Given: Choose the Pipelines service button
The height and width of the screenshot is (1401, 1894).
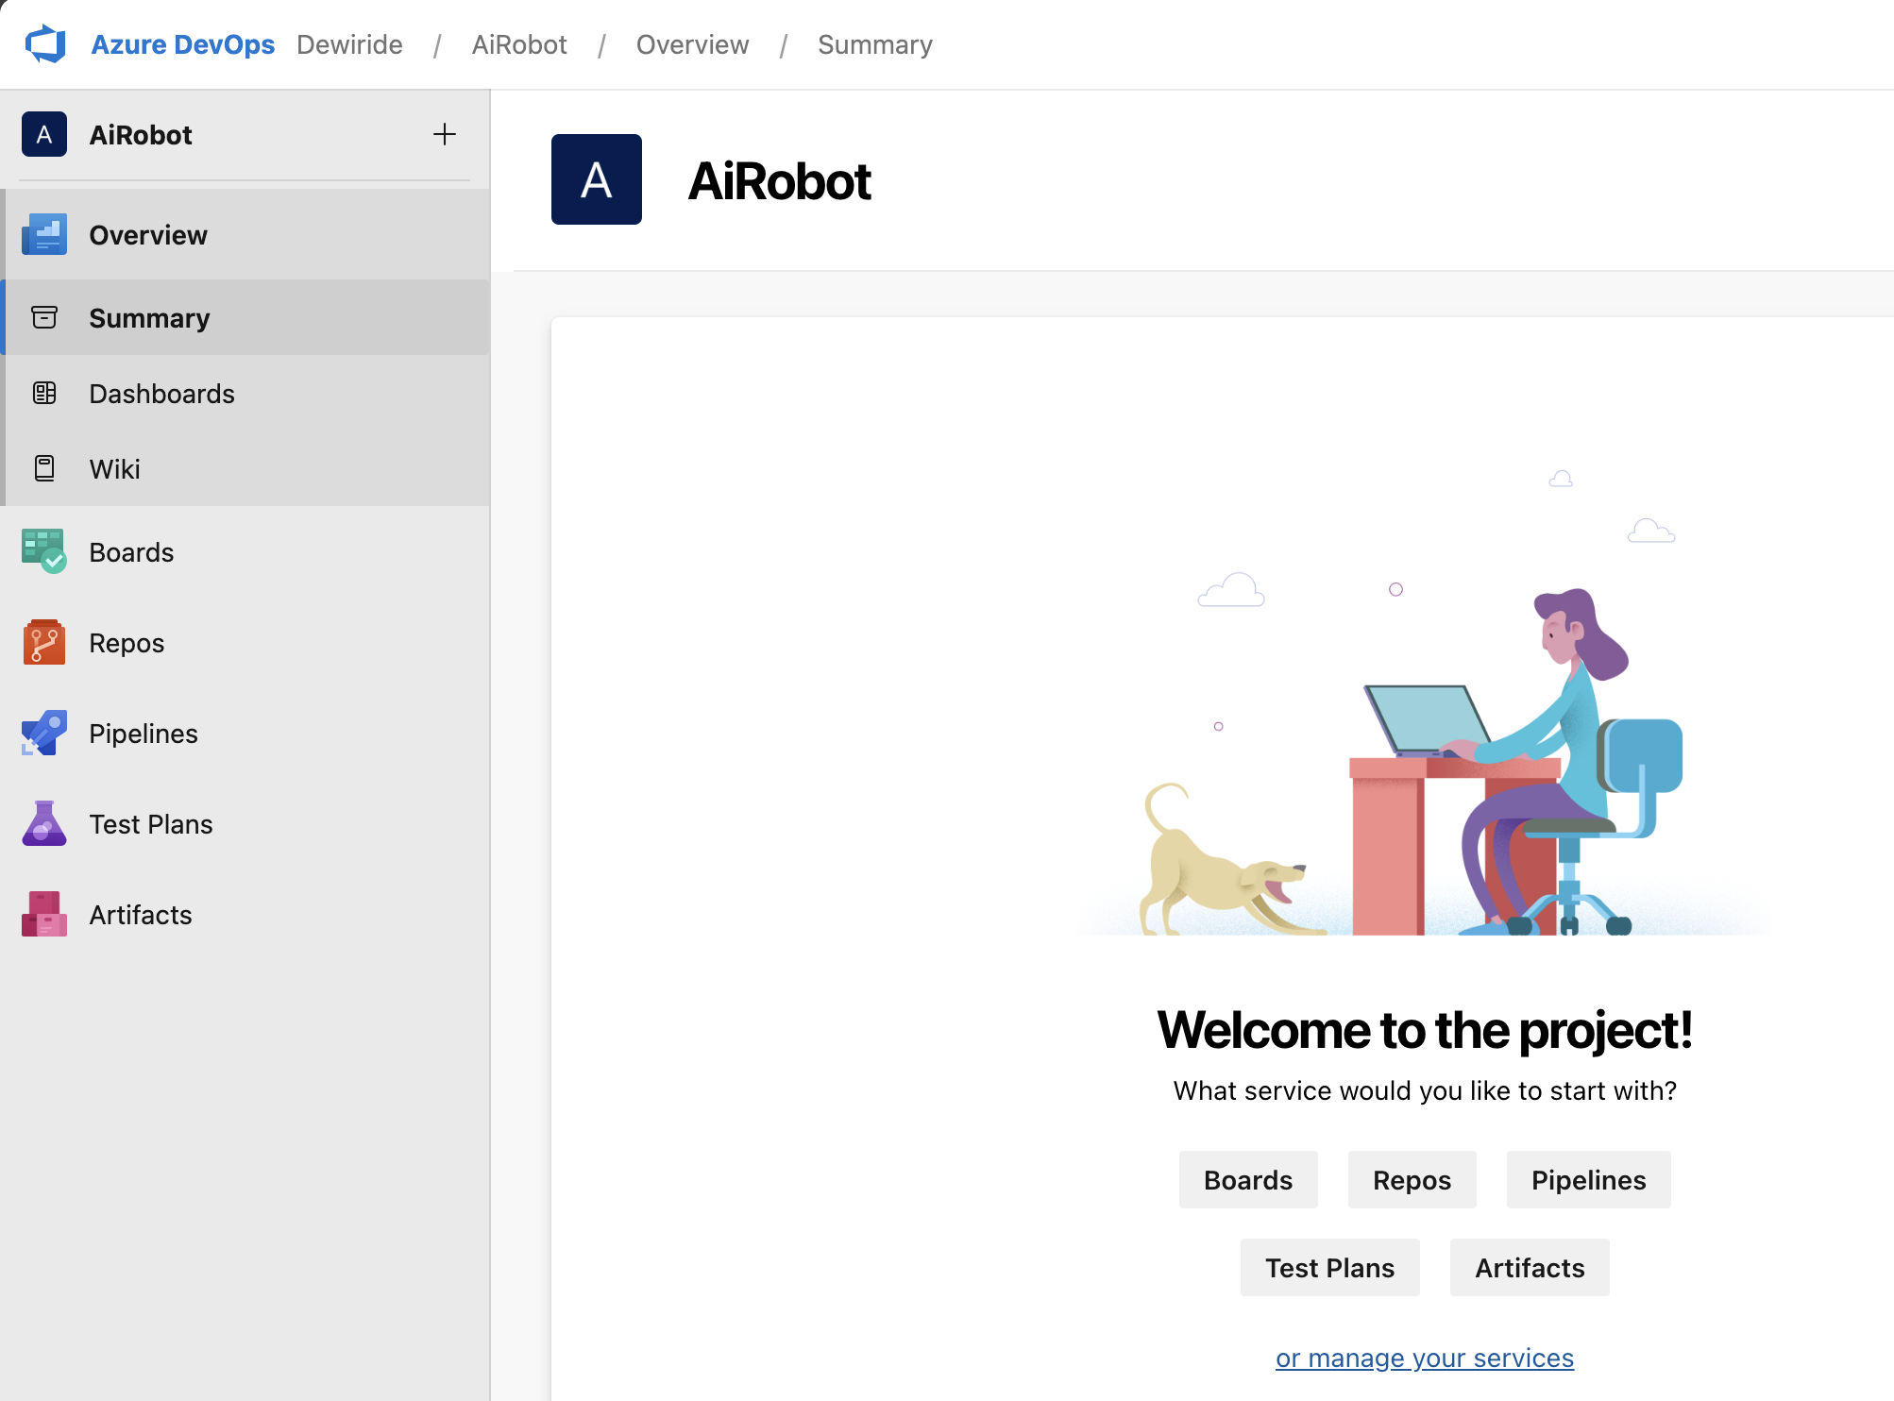Looking at the screenshot, I should (1588, 1180).
